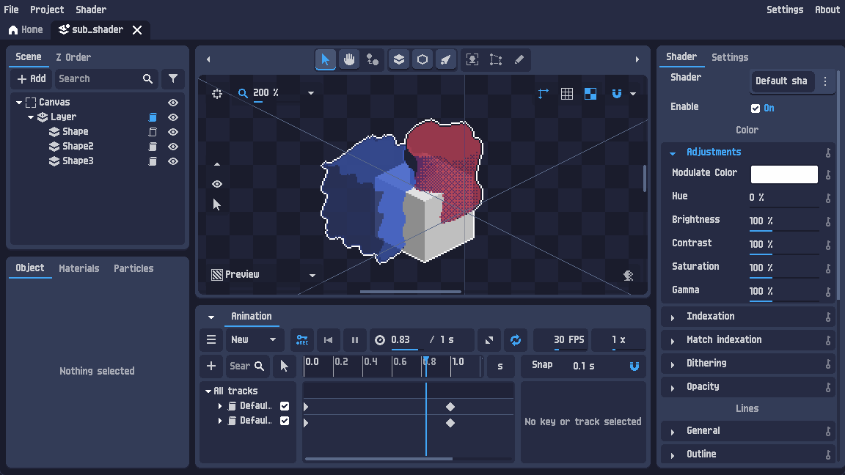
Task: Toggle the animation loop icon
Action: 516,340
